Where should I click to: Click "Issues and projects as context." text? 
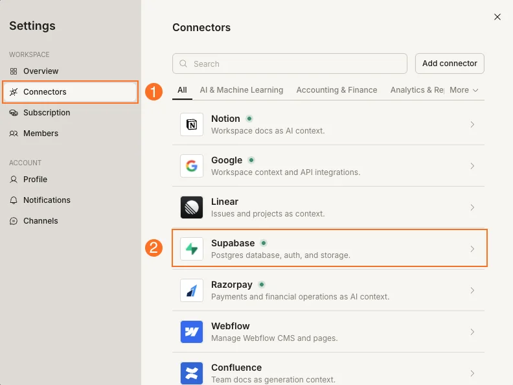pyautogui.click(x=268, y=214)
